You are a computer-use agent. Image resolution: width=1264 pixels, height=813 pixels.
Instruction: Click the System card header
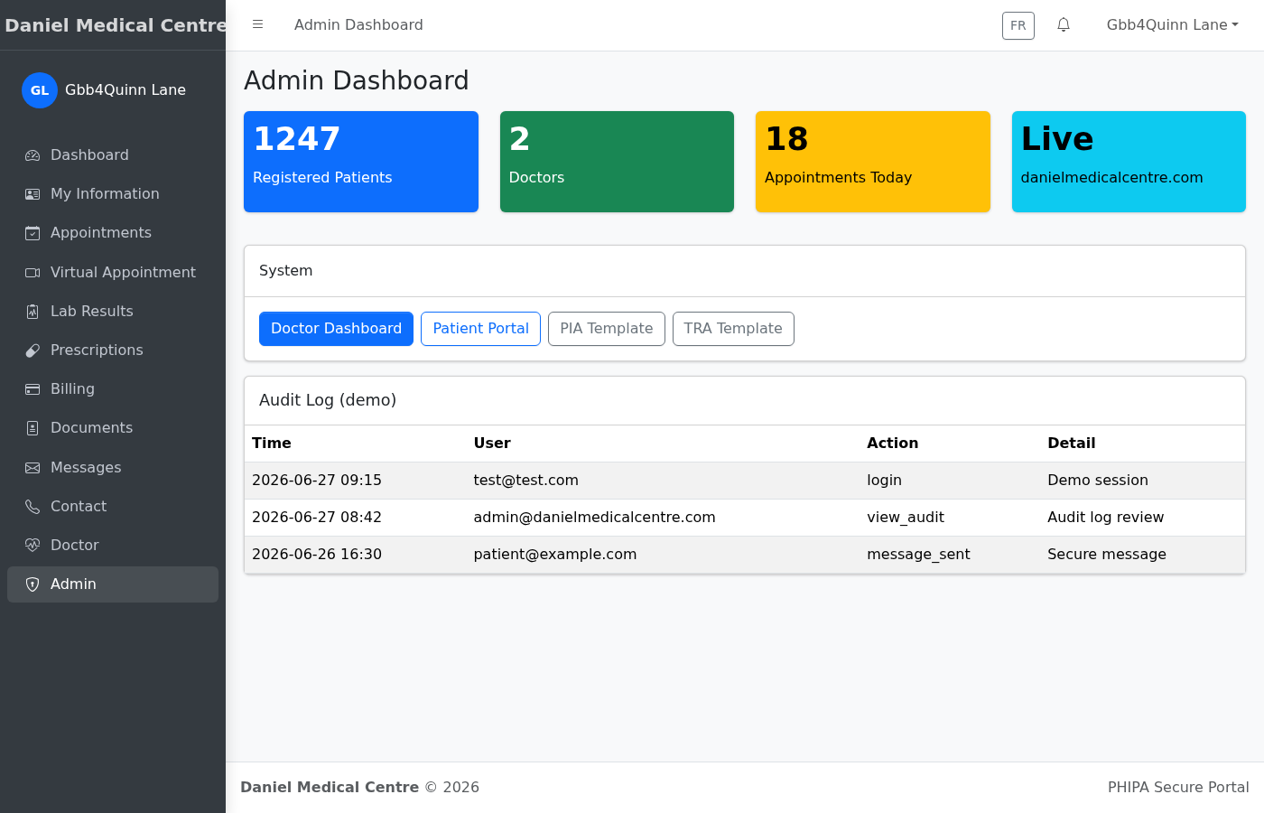point(745,271)
